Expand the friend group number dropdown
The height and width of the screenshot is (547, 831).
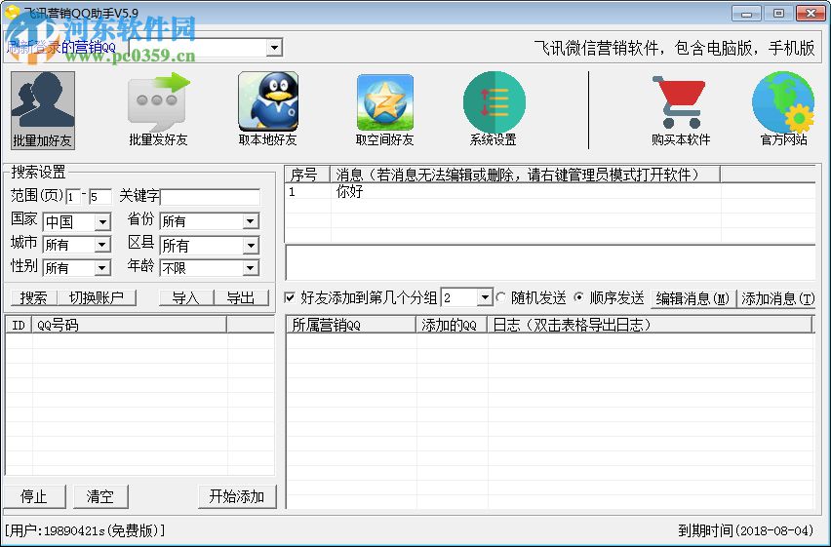[485, 298]
